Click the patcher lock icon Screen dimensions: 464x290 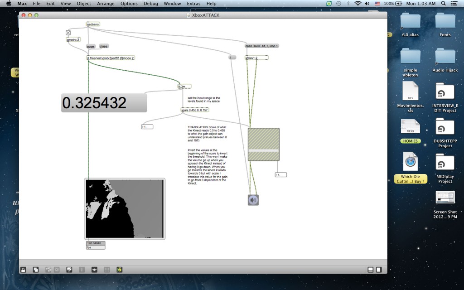click(23, 269)
